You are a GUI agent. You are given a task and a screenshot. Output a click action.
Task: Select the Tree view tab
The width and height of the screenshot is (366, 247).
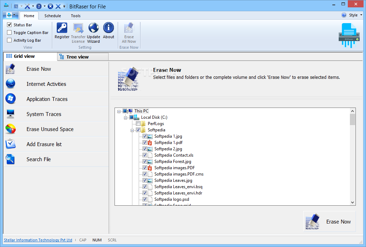[83, 57]
